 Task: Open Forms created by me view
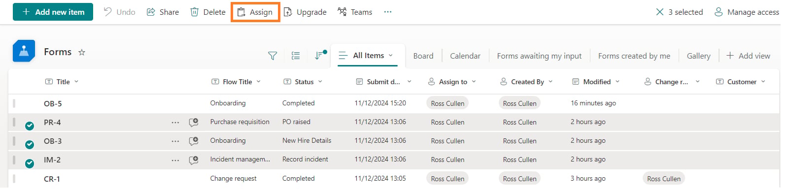click(634, 56)
